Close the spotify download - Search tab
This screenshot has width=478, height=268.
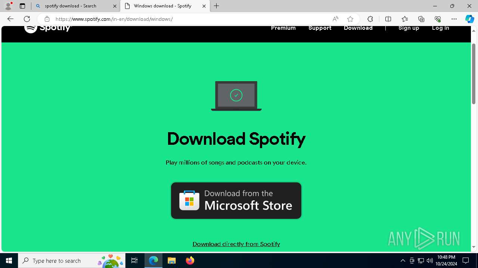(115, 6)
